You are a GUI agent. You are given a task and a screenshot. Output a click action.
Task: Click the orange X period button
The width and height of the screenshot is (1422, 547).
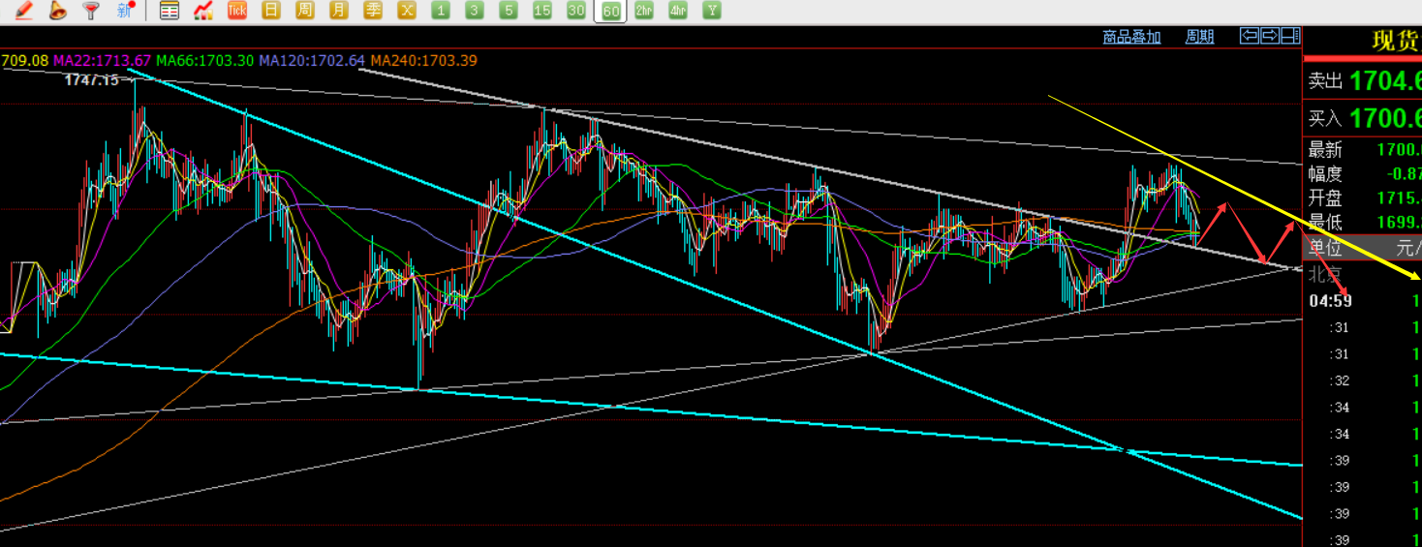point(407,11)
